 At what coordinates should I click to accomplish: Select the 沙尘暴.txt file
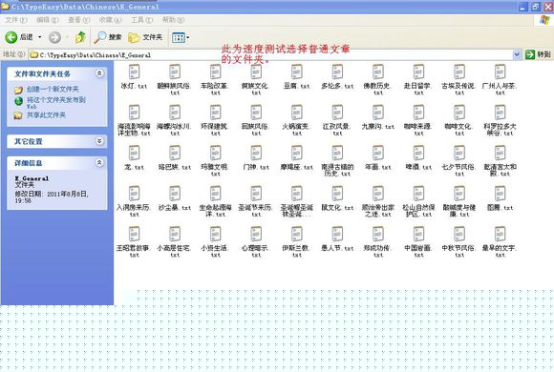175,198
